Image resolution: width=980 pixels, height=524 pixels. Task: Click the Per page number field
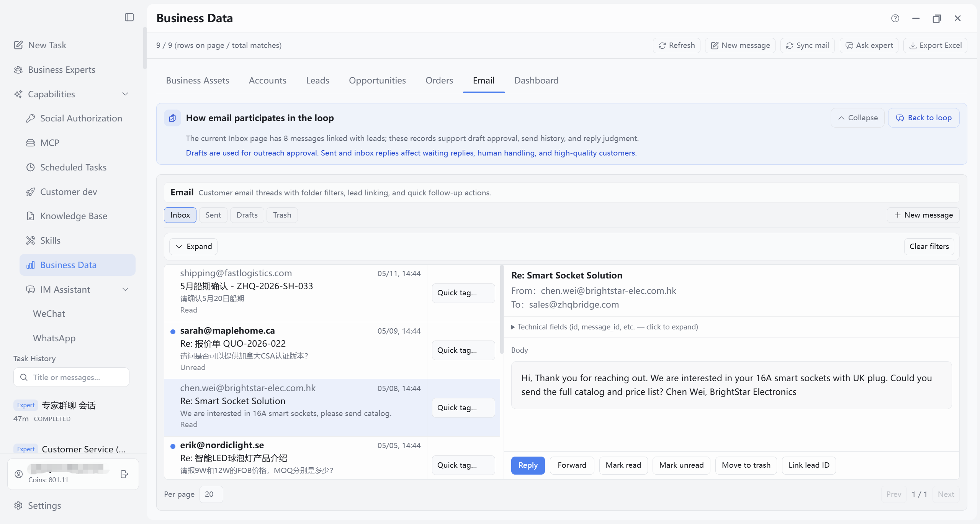pyautogui.click(x=211, y=495)
